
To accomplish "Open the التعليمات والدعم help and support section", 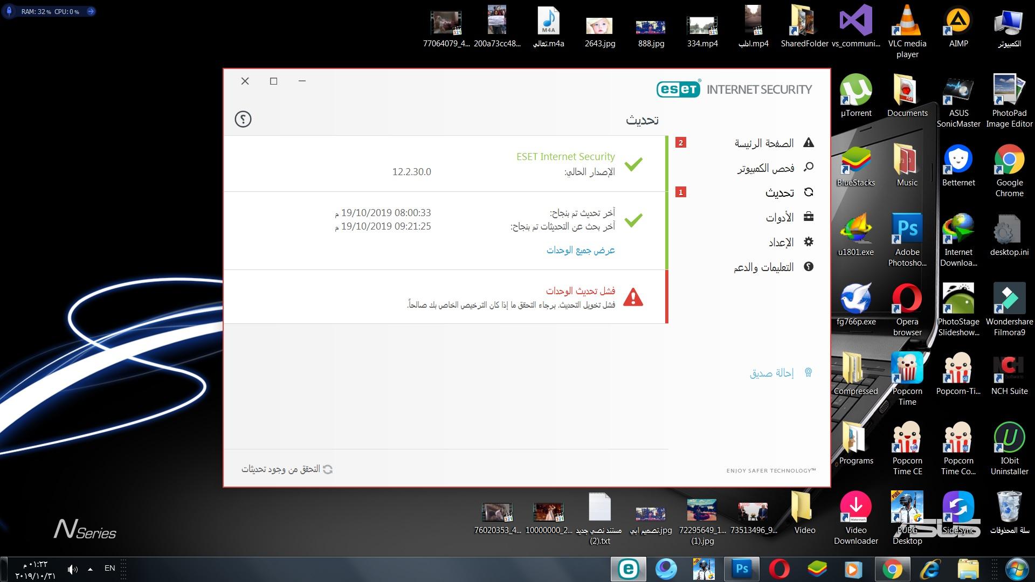I will click(763, 267).
